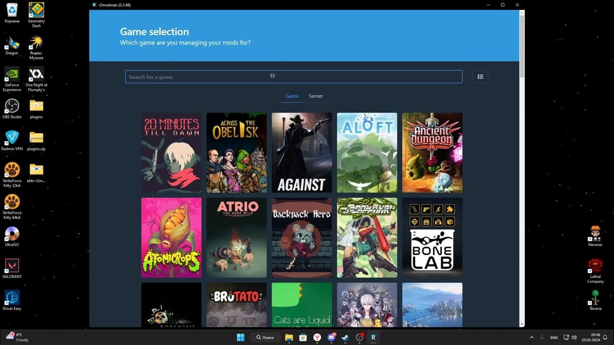Pick the Cats are Liquid card

[302, 305]
